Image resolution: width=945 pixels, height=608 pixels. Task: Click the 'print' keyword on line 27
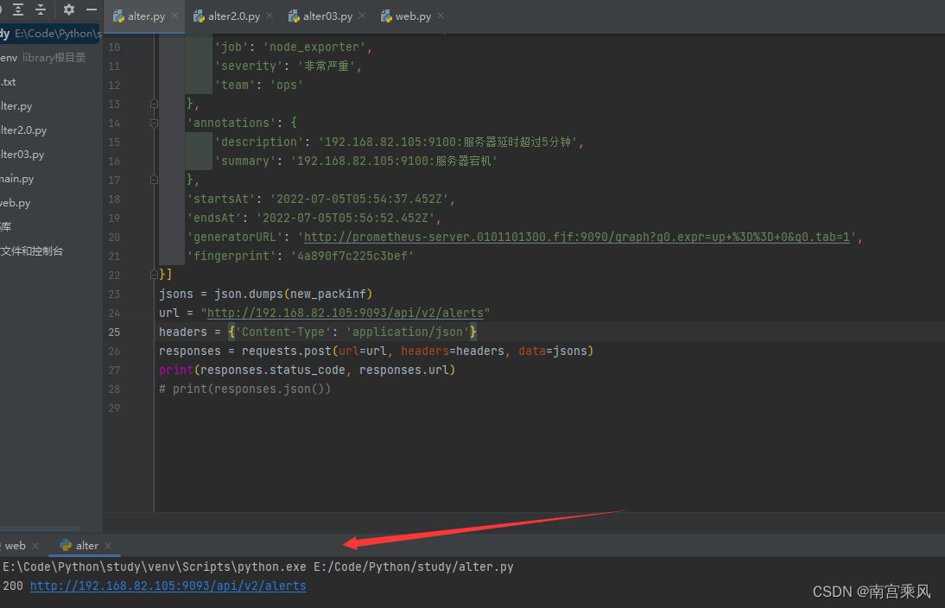pyautogui.click(x=176, y=370)
